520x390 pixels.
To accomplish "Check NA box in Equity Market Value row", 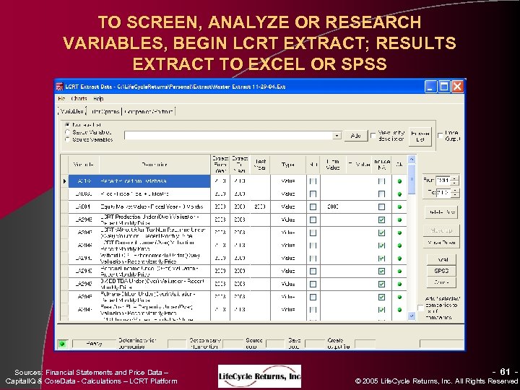I will click(x=313, y=207).
